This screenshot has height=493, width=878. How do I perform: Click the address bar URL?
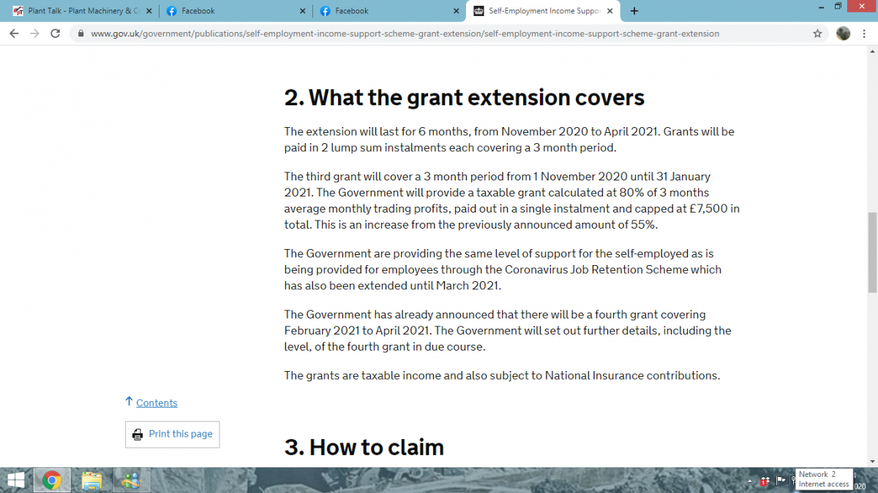pos(405,34)
